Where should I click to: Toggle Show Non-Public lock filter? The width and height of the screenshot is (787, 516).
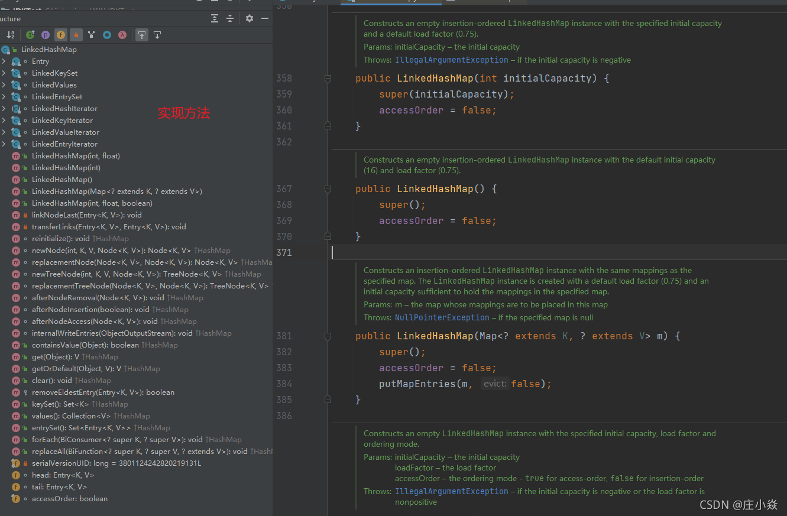click(76, 35)
